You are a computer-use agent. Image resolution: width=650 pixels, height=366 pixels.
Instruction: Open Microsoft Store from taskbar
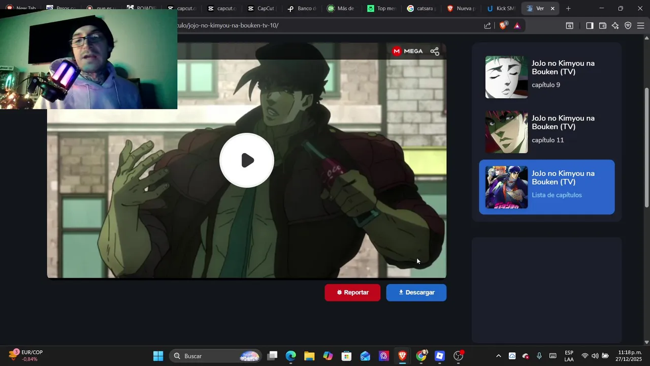(x=346, y=356)
